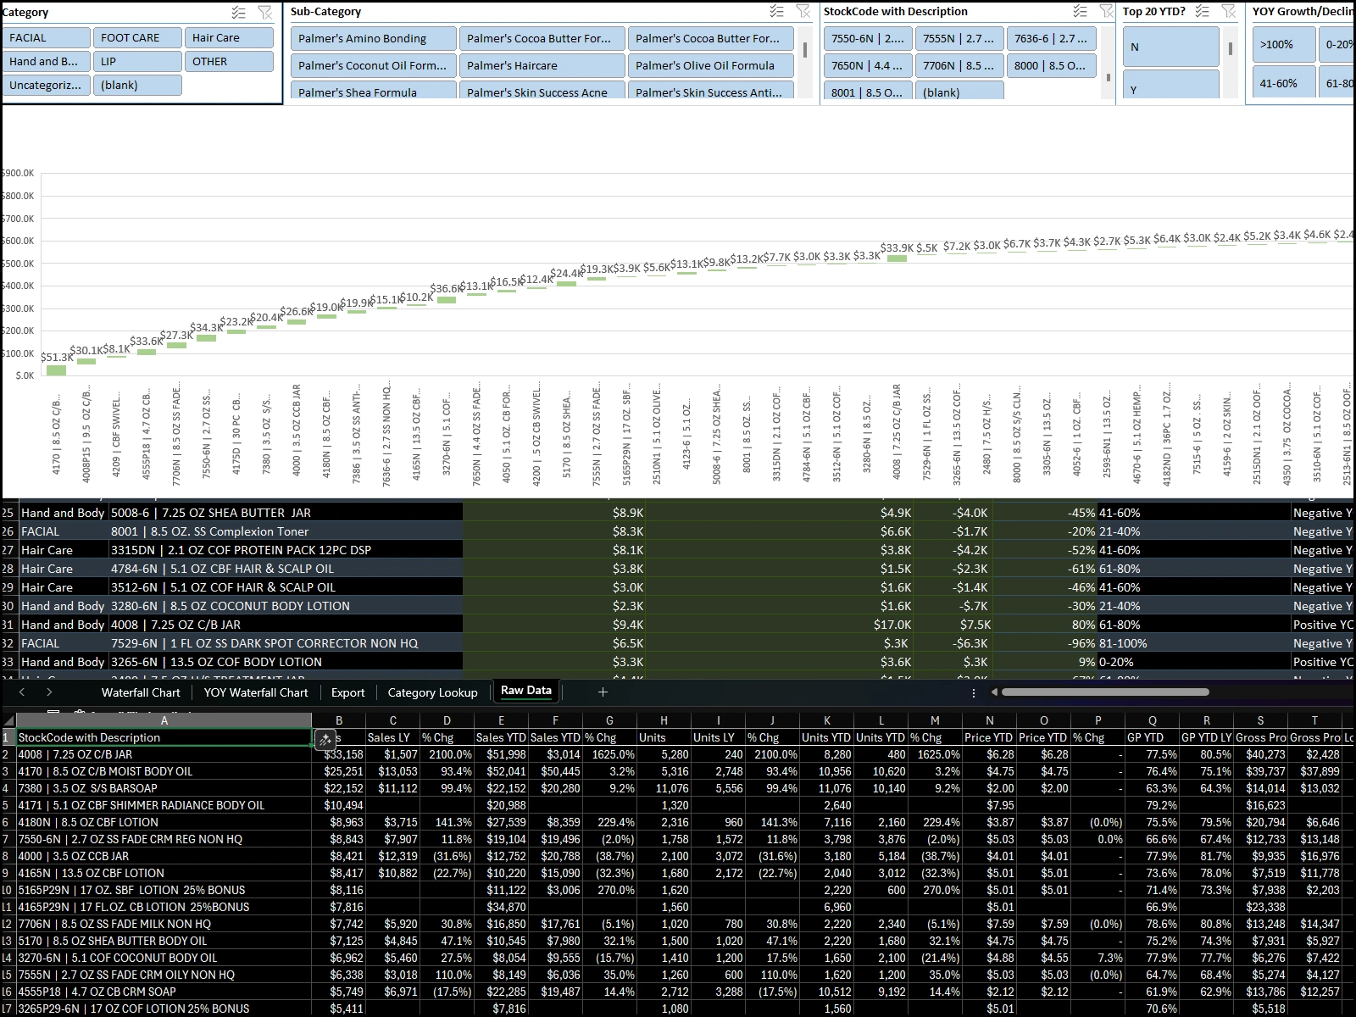
Task: Open the smart tag icon beside cell A1
Action: [x=325, y=739]
